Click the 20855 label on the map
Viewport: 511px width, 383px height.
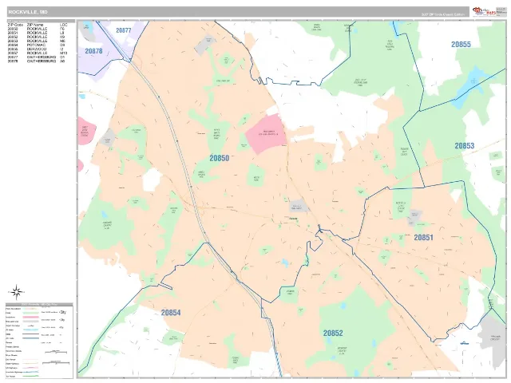tap(461, 45)
